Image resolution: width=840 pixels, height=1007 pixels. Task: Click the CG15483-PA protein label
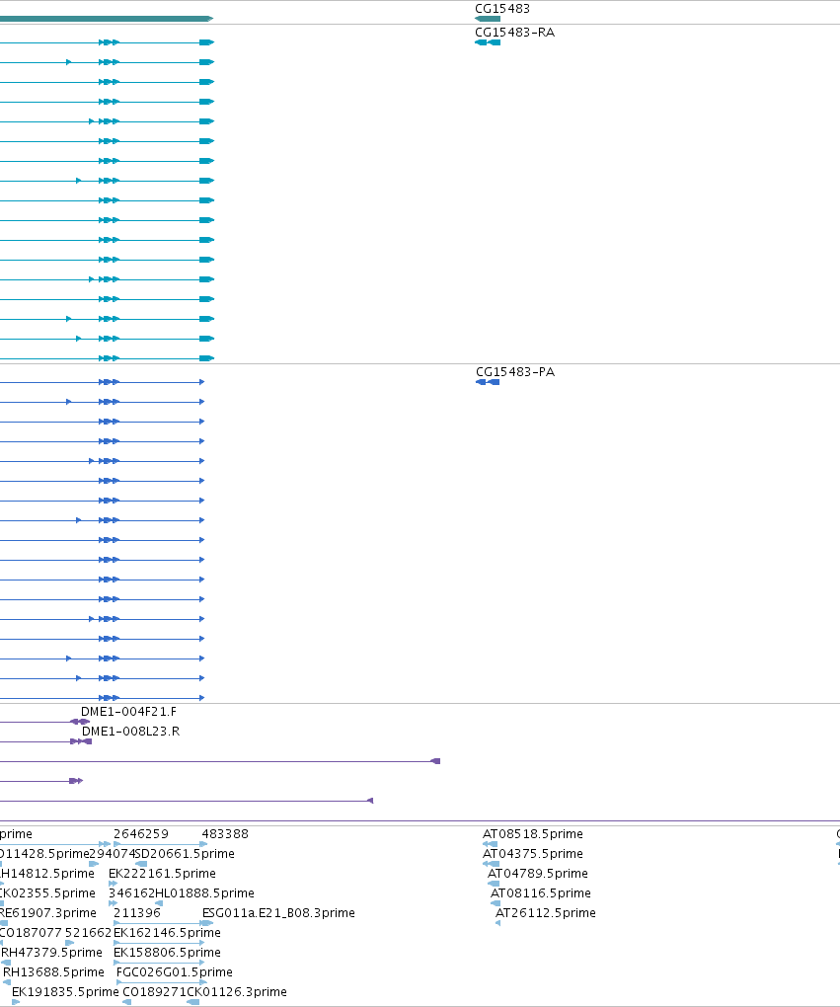point(515,372)
